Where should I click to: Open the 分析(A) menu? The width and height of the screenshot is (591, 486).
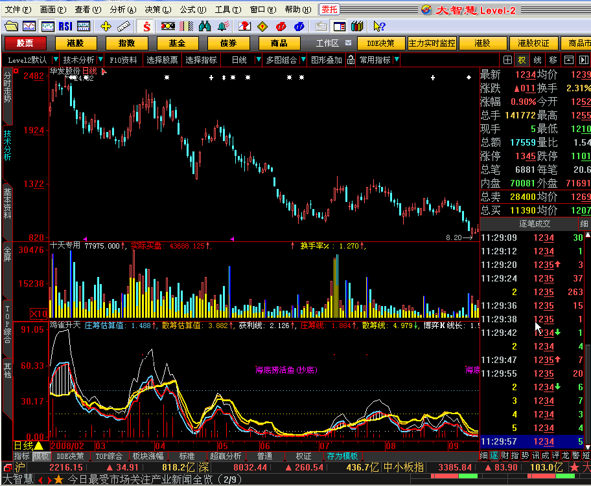pyautogui.click(x=123, y=10)
